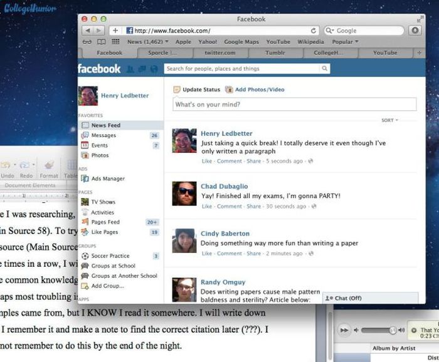This screenshot has height=362, width=439.
Task: Like Chad Dubaglio's post
Action: [x=207, y=206]
